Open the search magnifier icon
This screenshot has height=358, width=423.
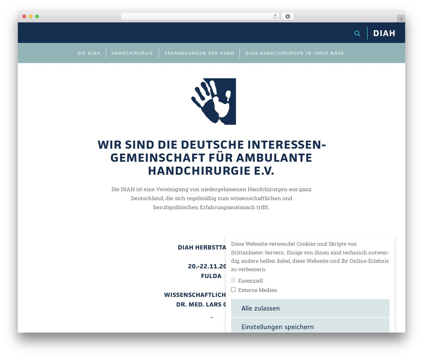point(357,33)
